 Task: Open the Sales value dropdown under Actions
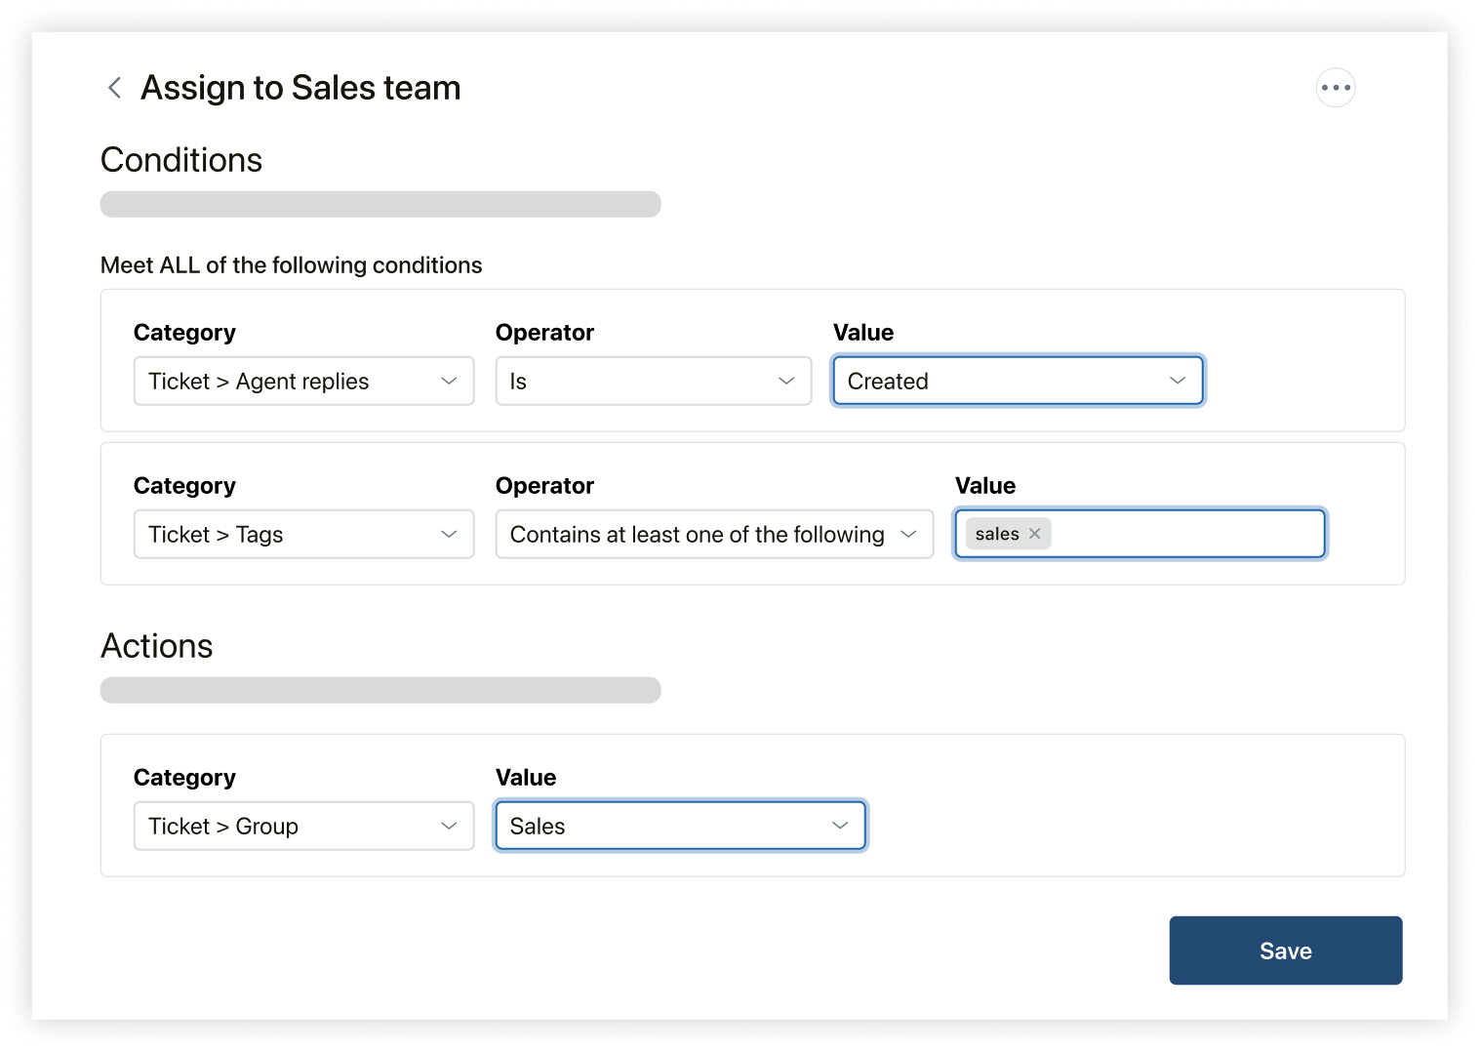[679, 826]
